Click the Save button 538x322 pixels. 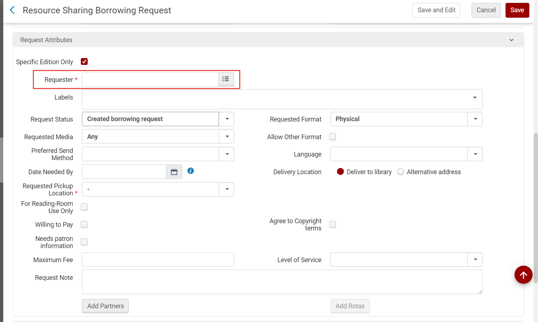coord(517,10)
